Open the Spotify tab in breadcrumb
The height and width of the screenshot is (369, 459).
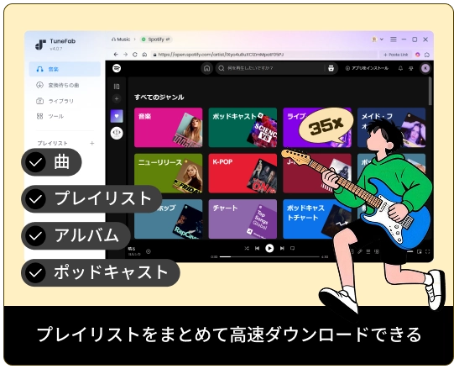coord(156,40)
